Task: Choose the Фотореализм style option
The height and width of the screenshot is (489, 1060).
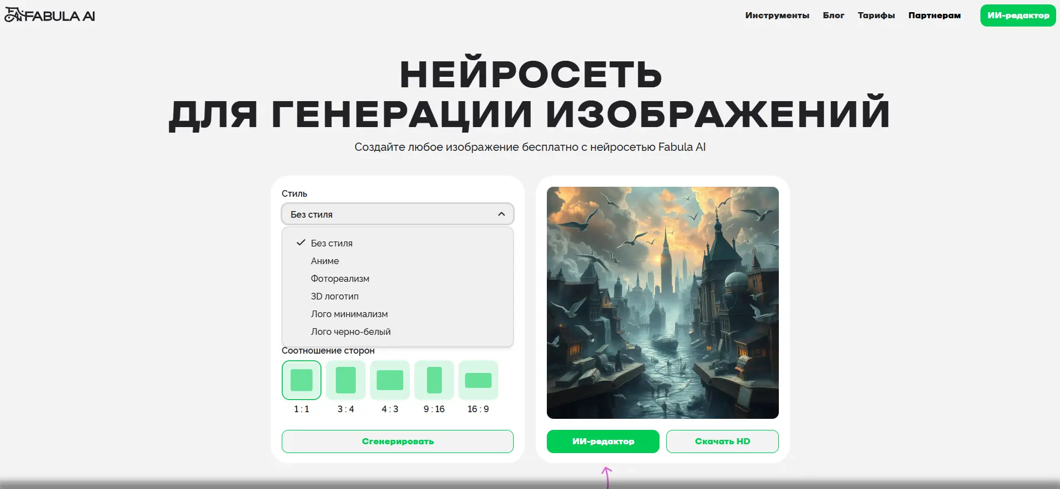Action: click(398, 278)
